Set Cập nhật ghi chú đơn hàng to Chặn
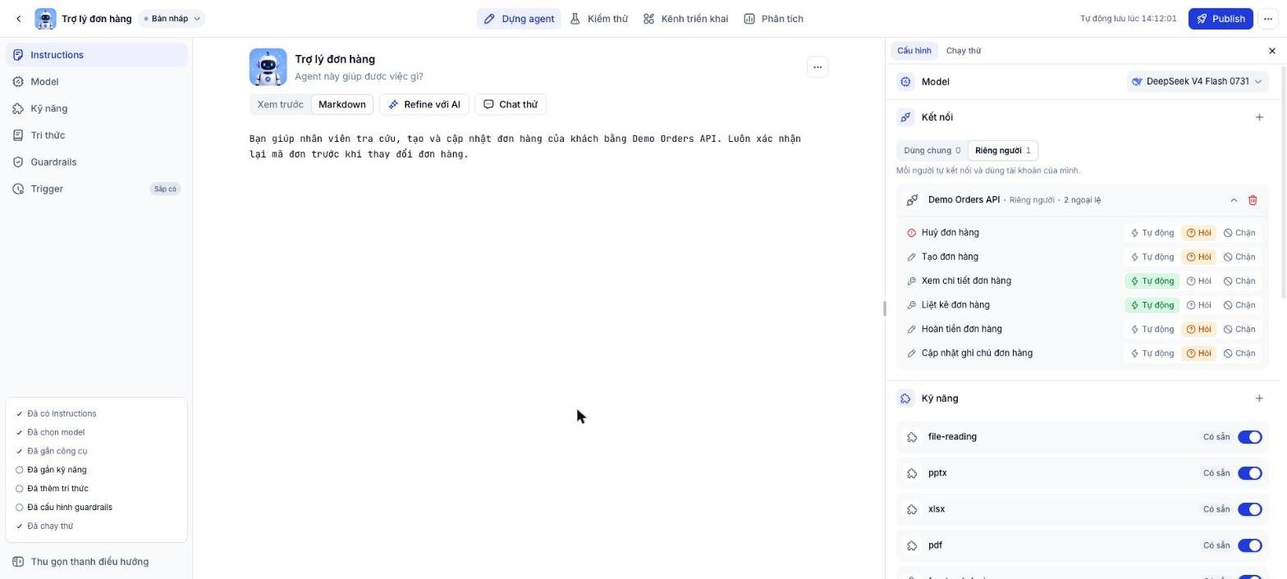The height and width of the screenshot is (579, 1287). [1239, 353]
